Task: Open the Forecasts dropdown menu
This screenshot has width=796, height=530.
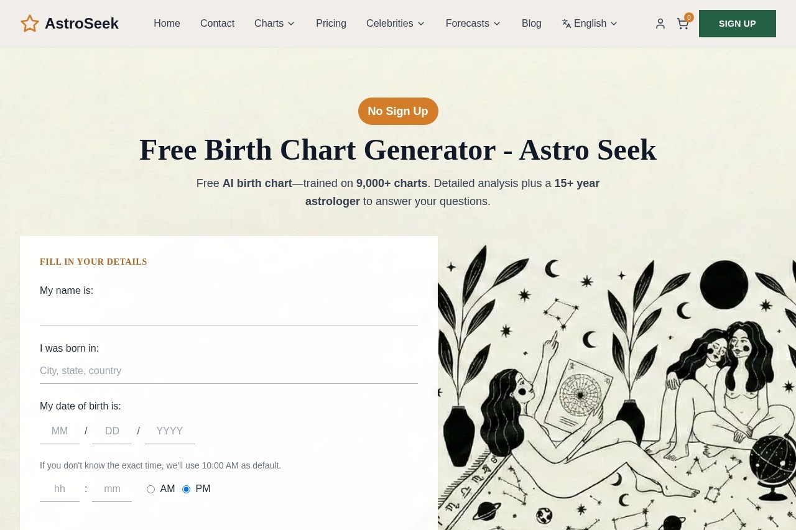Action: (x=473, y=24)
